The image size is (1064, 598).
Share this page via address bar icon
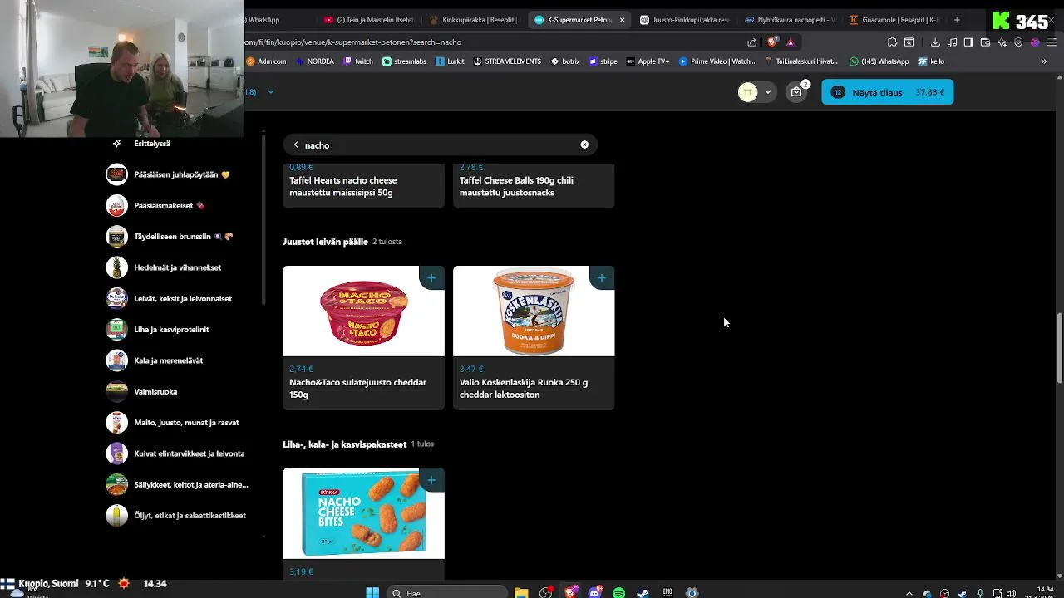[752, 42]
